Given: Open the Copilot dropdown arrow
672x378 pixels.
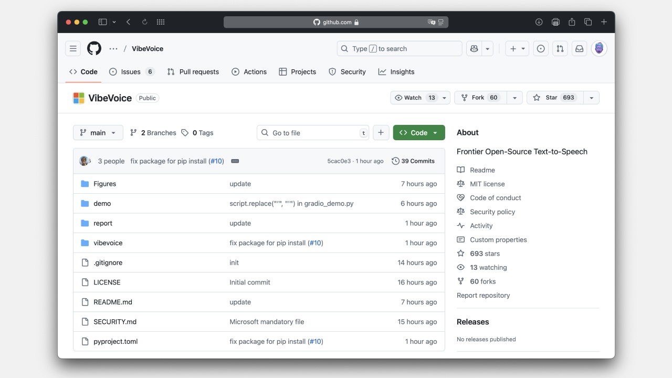Looking at the screenshot, I should point(488,48).
